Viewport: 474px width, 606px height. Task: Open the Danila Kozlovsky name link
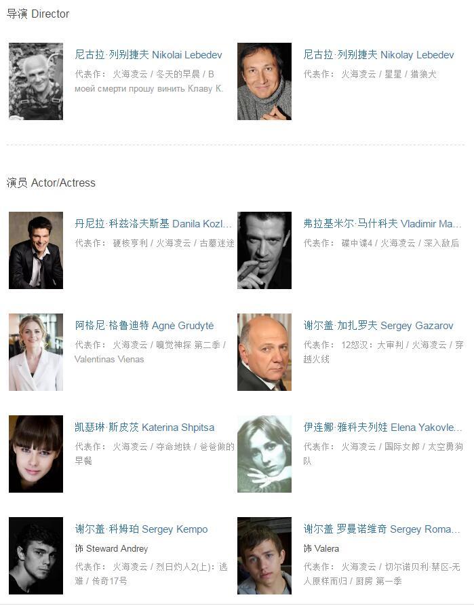153,224
